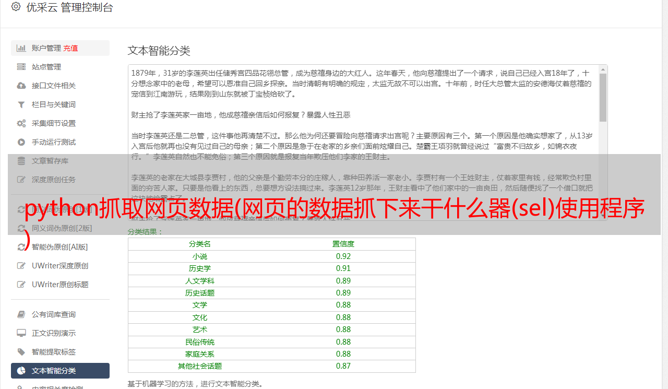Screen dimensions: 668x389
Task: Click the 人文学科 category cell
Action: click(200, 281)
